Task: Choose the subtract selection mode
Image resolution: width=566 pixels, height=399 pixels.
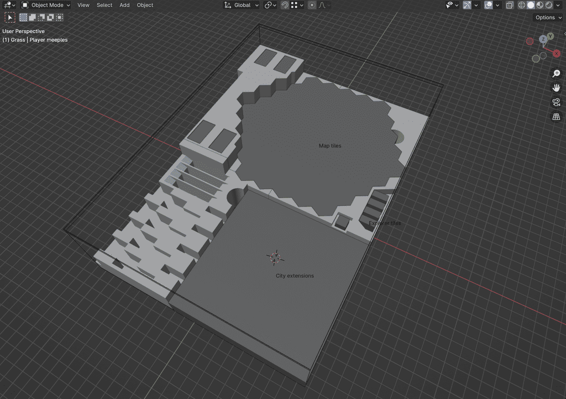Action: point(41,17)
